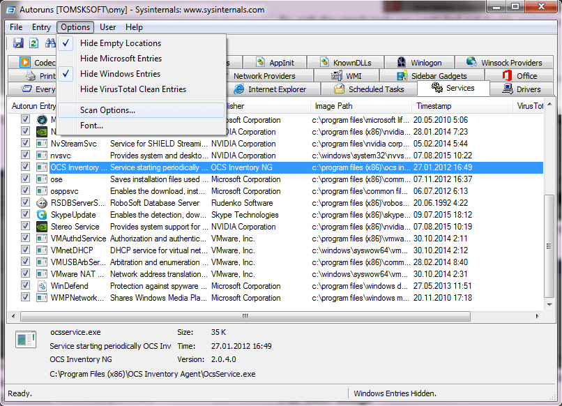
Task: Click the osppsvc entry icon
Action: (42, 191)
